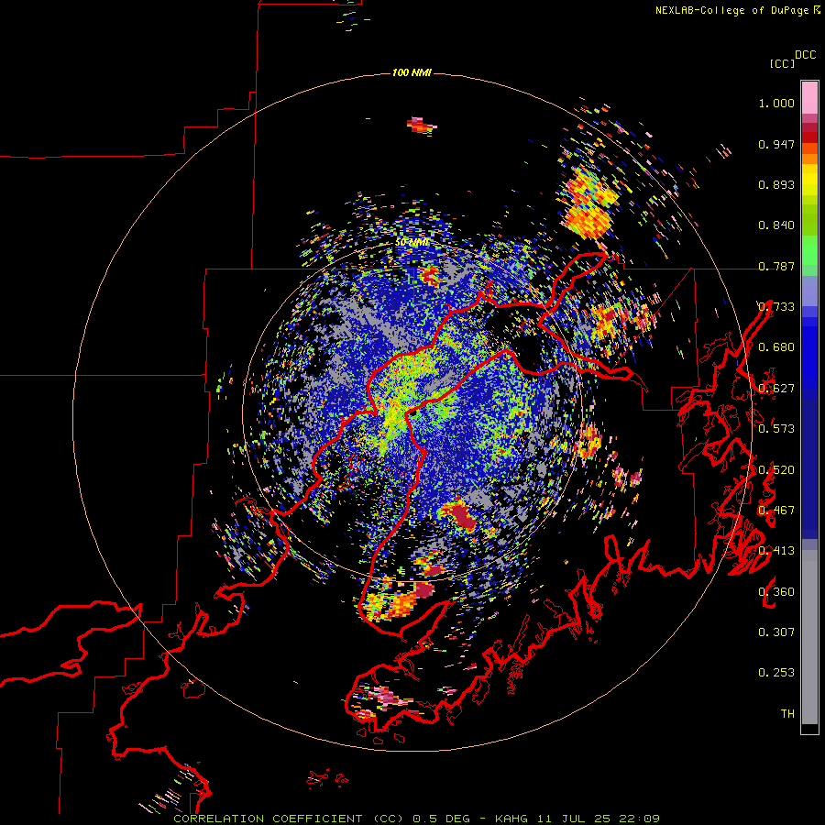Image resolution: width=825 pixels, height=825 pixels.
Task: Click the pink top segment of the color bar
Action: point(809,97)
